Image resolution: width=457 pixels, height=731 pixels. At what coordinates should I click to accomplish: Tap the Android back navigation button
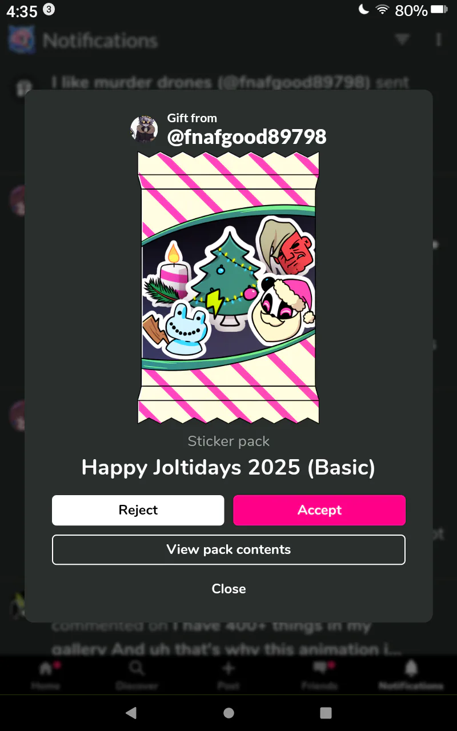(x=131, y=713)
